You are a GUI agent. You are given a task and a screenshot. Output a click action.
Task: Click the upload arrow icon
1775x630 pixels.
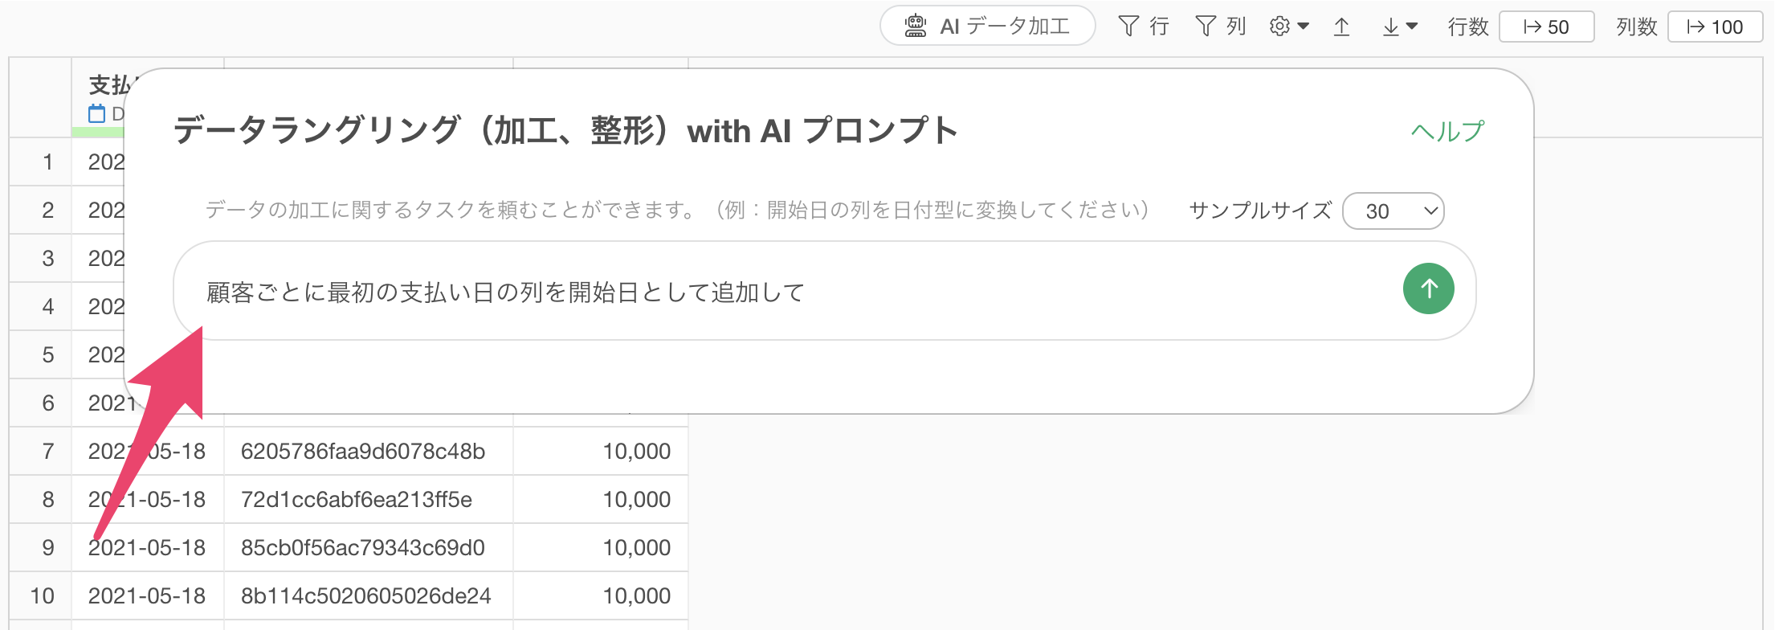coord(1341,27)
